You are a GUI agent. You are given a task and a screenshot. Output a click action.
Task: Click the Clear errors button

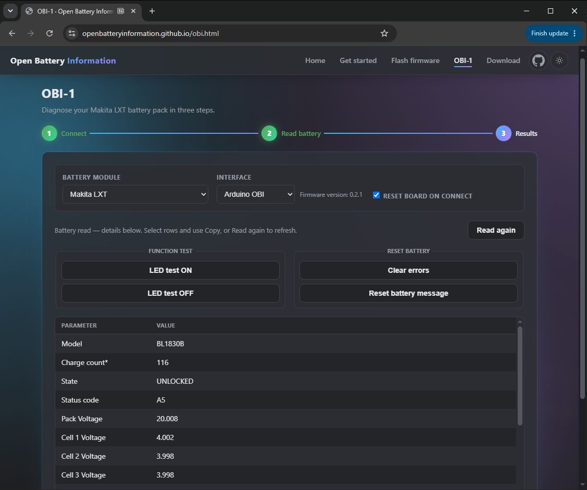408,270
